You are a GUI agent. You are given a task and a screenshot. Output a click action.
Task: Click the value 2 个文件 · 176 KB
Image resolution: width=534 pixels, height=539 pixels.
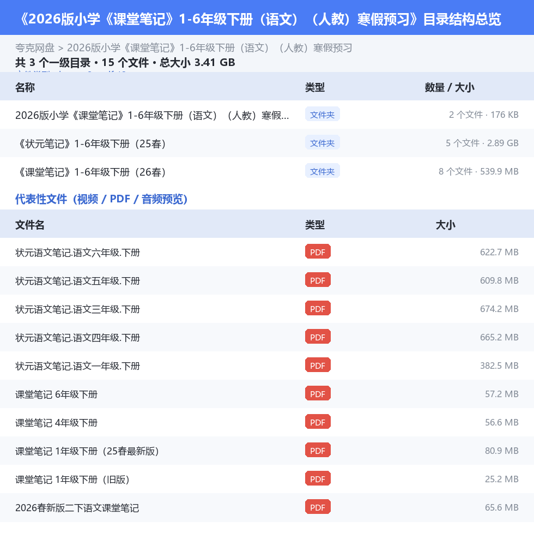[x=483, y=115]
